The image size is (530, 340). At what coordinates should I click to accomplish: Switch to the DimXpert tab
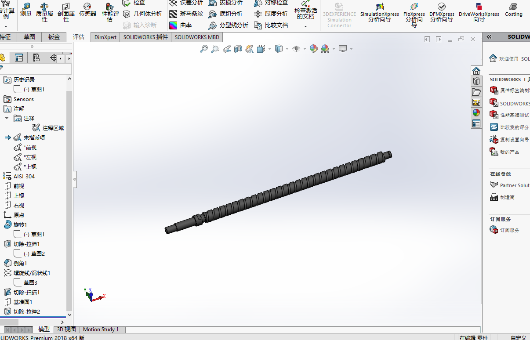click(x=105, y=37)
